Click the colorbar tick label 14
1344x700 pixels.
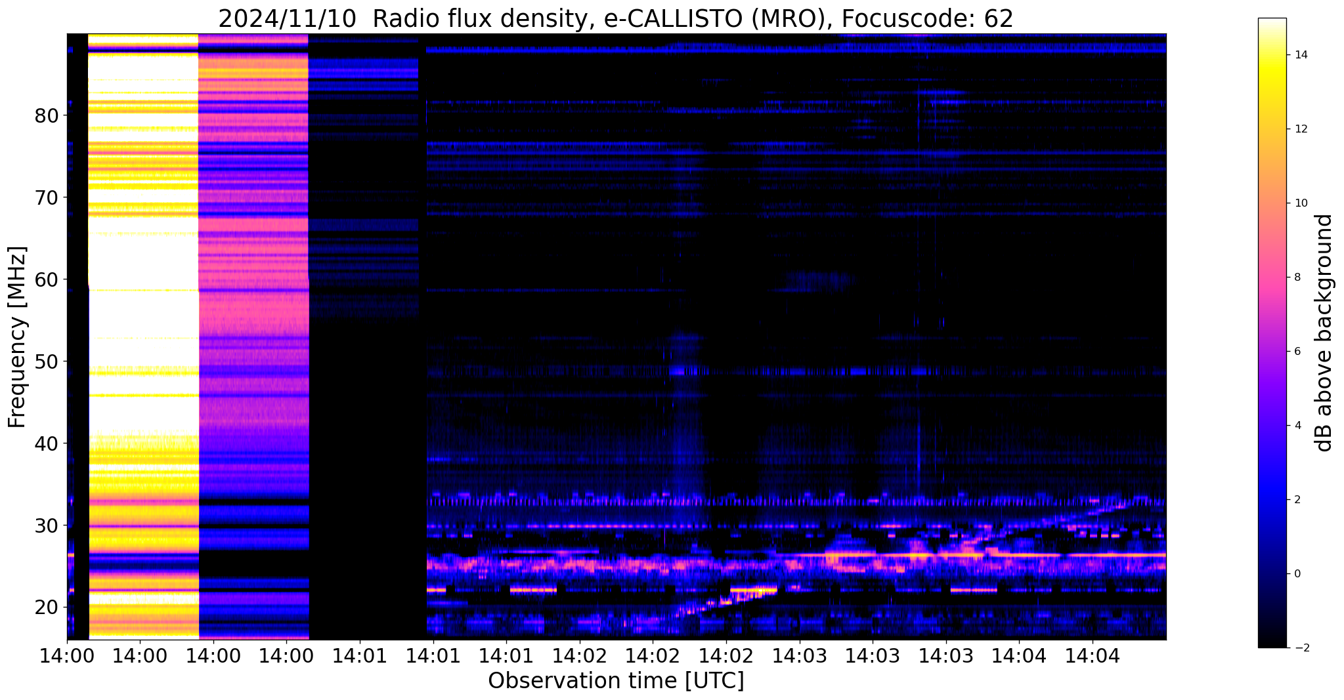(1299, 55)
